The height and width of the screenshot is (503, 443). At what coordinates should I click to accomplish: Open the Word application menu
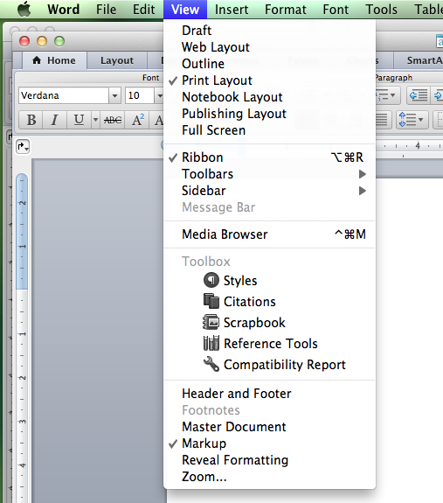coord(64,10)
